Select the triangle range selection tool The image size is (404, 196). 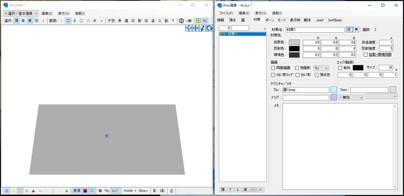(x=88, y=21)
